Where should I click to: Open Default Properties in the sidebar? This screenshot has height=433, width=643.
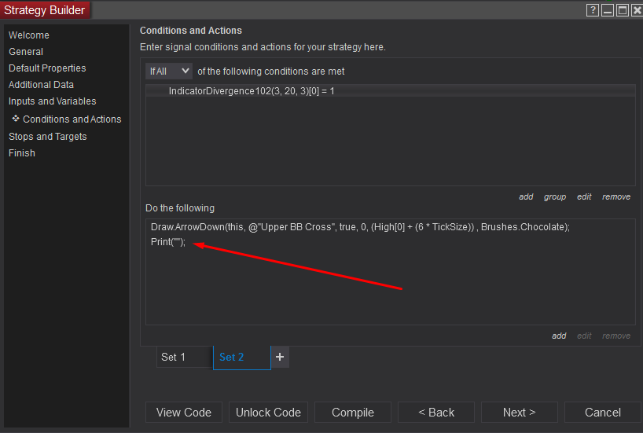tap(47, 68)
